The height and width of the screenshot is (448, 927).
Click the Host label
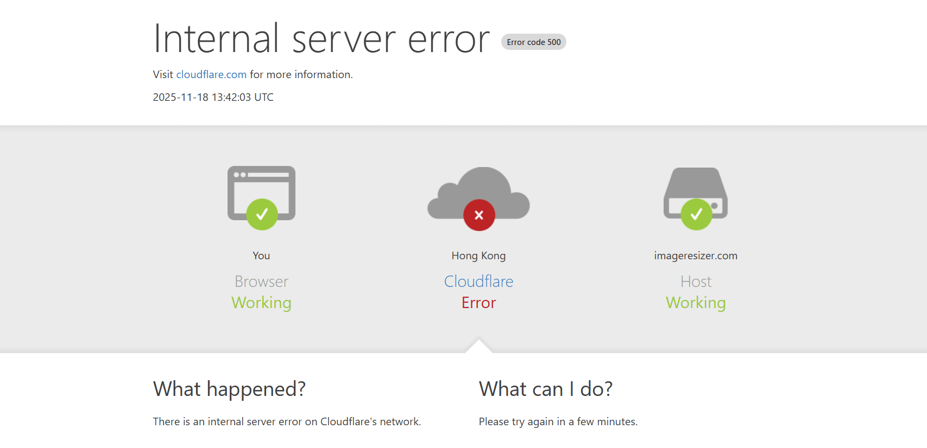tap(696, 281)
